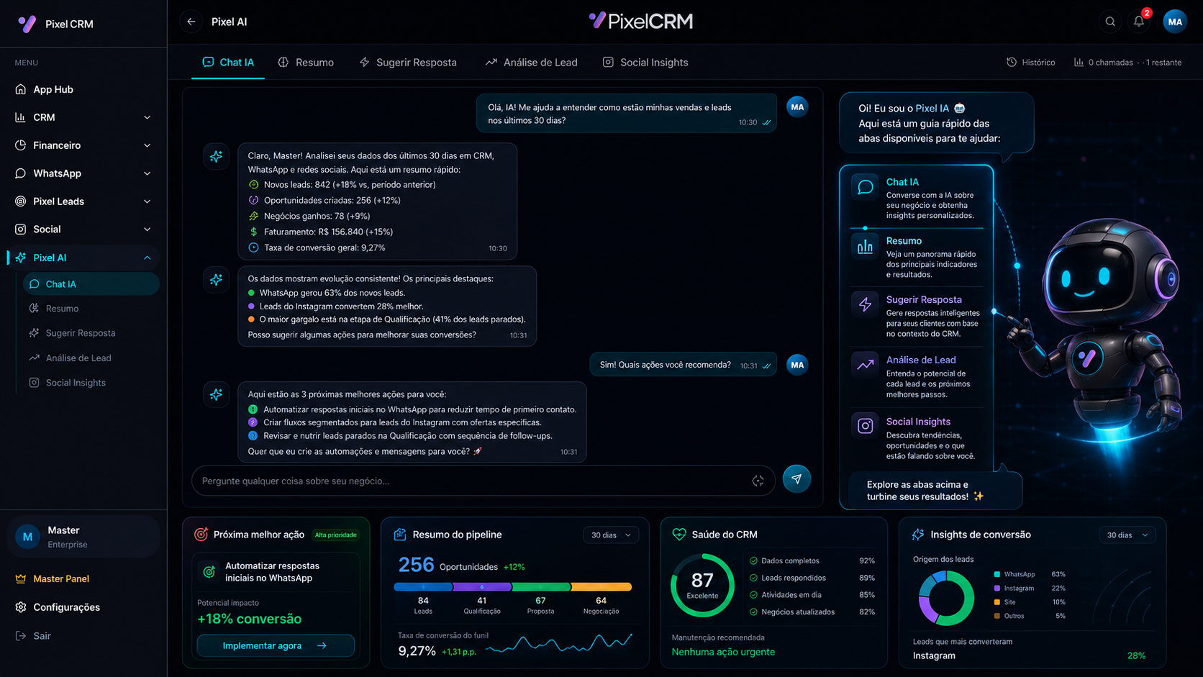Switch to the Sugerir Resposta tab
The image size is (1203, 677).
[408, 63]
